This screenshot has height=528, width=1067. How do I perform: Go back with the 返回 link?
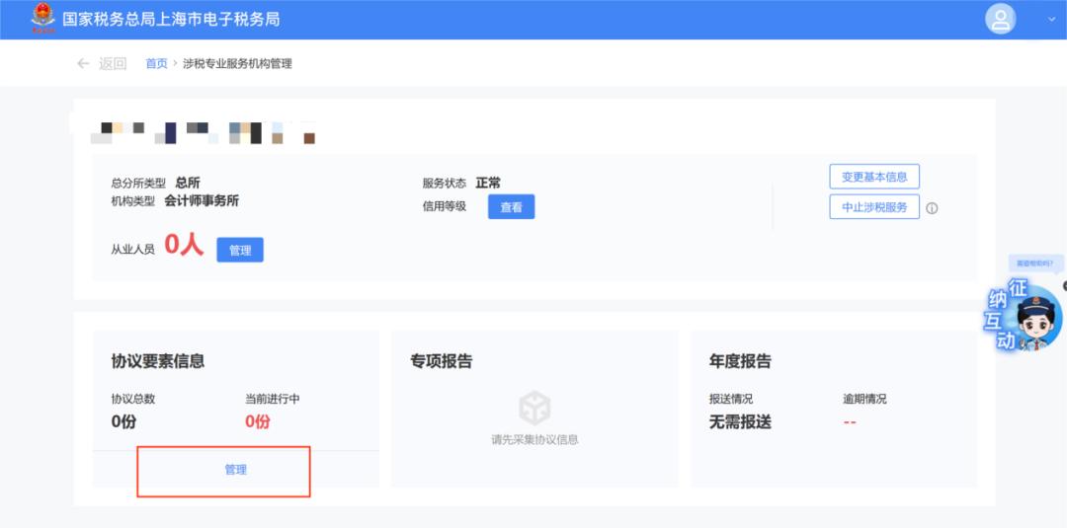pyautogui.click(x=113, y=64)
